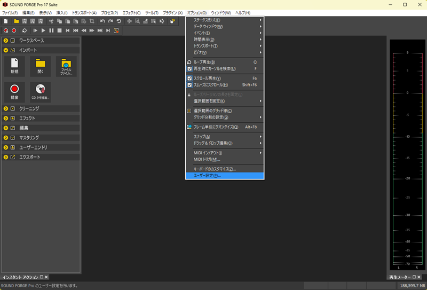
Task: Click the CD から抽出 tile
Action: [41, 92]
